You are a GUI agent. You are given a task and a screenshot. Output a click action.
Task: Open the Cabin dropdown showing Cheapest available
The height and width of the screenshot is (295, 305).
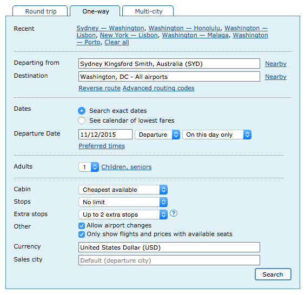point(123,190)
